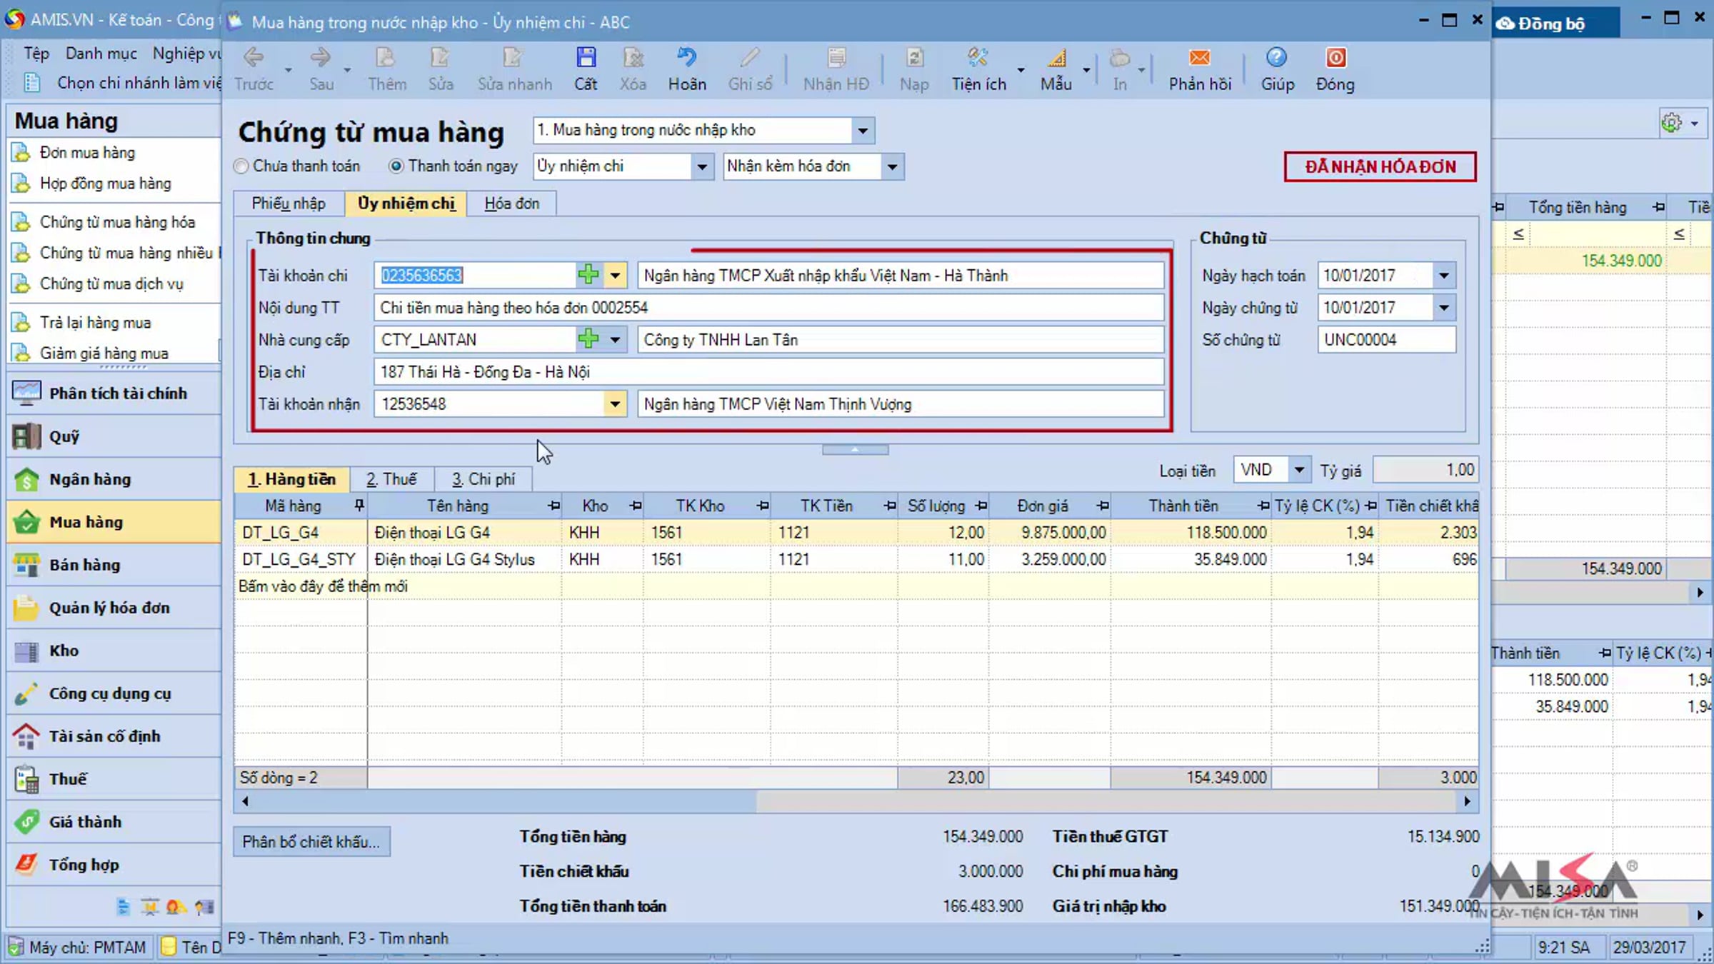
Task: Click the Xóa (delete) toolbar icon
Action: pos(633,58)
